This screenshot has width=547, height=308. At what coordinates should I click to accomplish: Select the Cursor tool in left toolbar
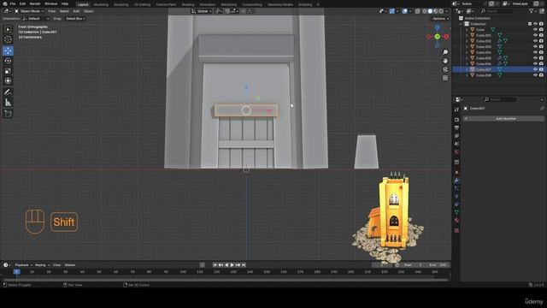tap(8, 40)
